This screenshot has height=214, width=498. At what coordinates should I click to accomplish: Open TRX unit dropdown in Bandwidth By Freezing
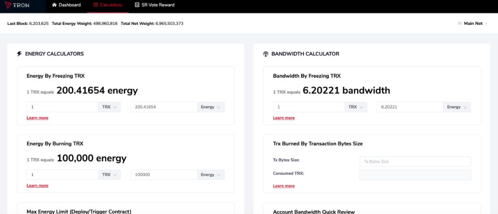coord(356,107)
